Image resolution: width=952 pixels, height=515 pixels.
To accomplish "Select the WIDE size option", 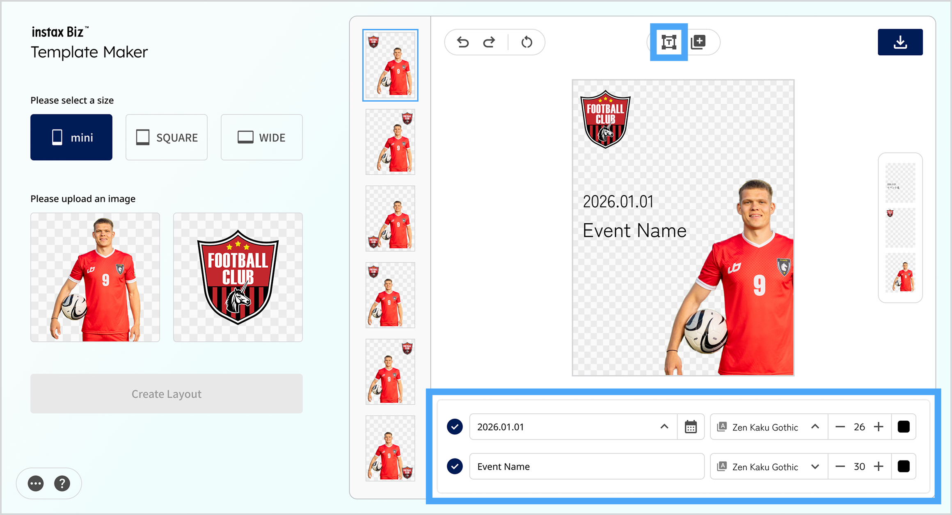I will pyautogui.click(x=262, y=137).
